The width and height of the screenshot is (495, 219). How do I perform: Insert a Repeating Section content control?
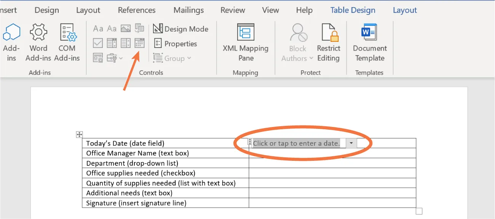97,57
